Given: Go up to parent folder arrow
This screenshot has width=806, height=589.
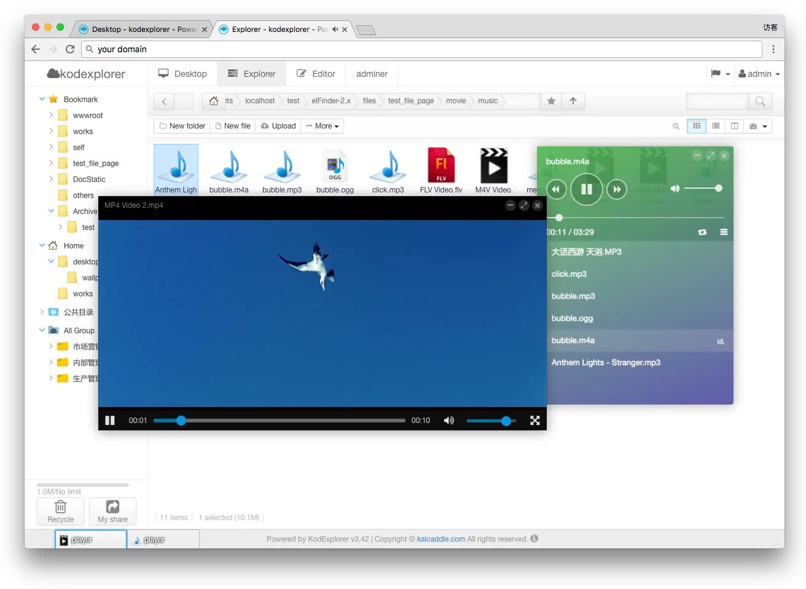Looking at the screenshot, I should (x=573, y=101).
